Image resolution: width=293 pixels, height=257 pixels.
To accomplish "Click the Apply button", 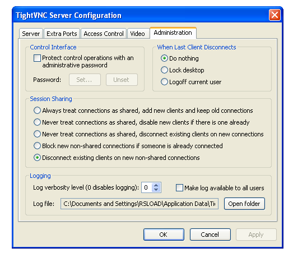I will click(x=256, y=235).
